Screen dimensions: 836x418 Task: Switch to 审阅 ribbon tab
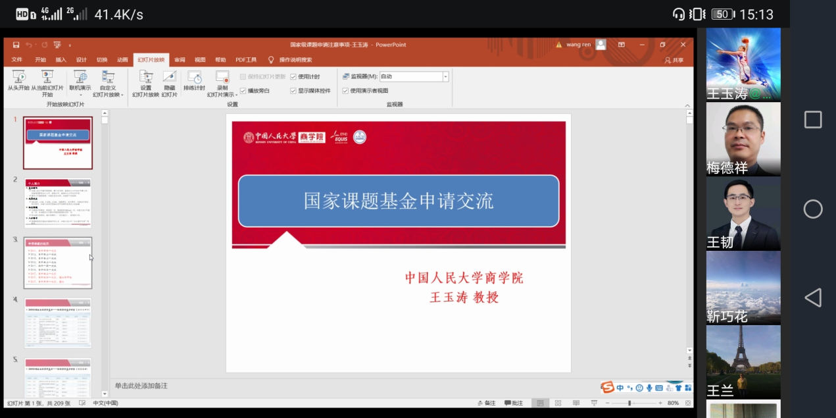180,60
